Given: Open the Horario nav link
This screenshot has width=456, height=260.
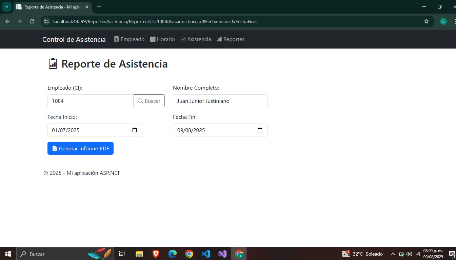Looking at the screenshot, I should tap(162, 39).
